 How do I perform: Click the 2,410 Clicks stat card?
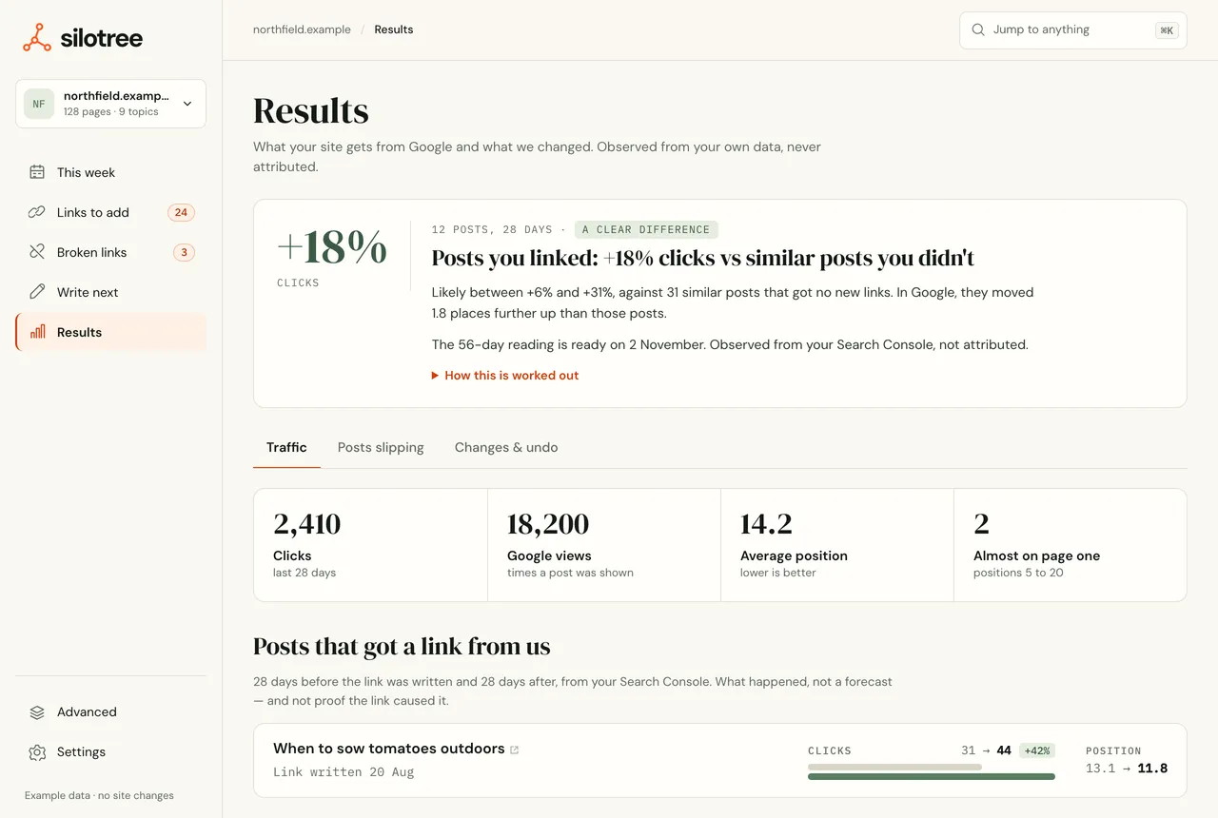click(370, 545)
